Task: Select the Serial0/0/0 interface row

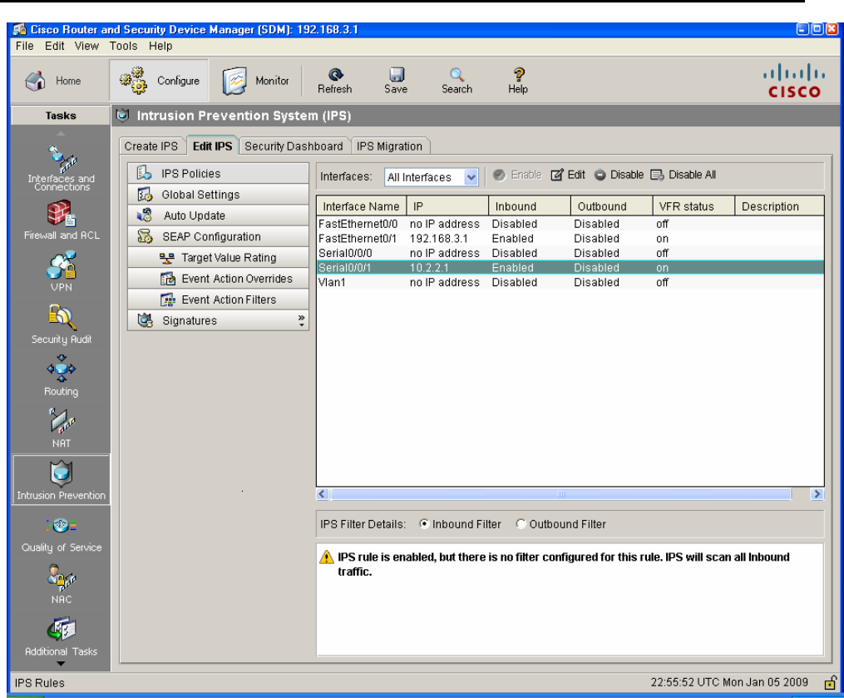Action: pos(570,253)
